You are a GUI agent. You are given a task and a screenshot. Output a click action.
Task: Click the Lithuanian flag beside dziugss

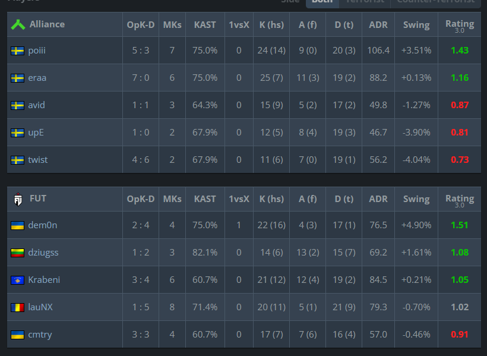(17, 253)
